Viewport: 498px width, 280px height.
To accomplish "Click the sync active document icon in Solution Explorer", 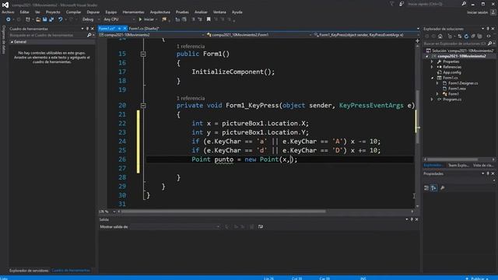I will click(460, 37).
